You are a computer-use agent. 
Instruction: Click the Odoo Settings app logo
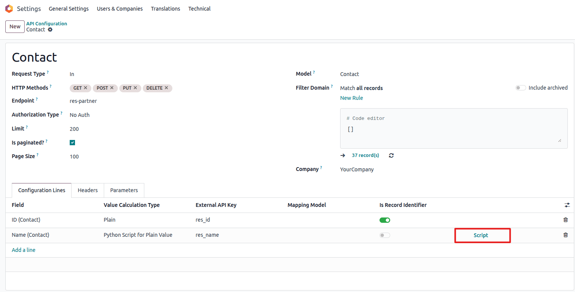pos(9,9)
